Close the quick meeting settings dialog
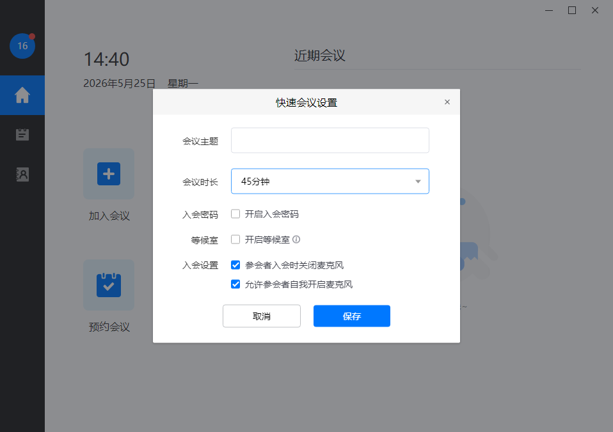The height and width of the screenshot is (432, 613). coord(447,102)
